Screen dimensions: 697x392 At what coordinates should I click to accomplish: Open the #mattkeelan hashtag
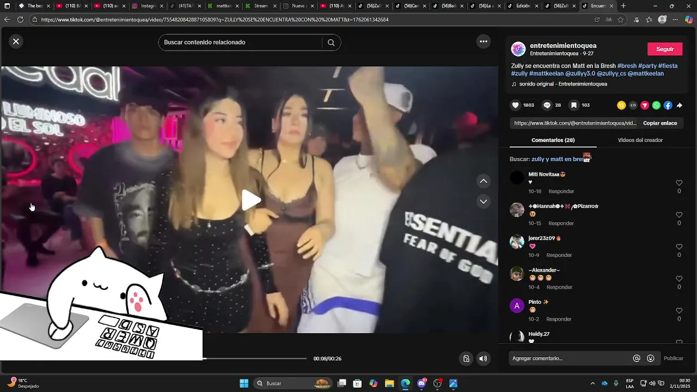[x=546, y=73]
